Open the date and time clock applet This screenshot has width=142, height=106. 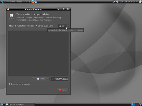(129, 2)
